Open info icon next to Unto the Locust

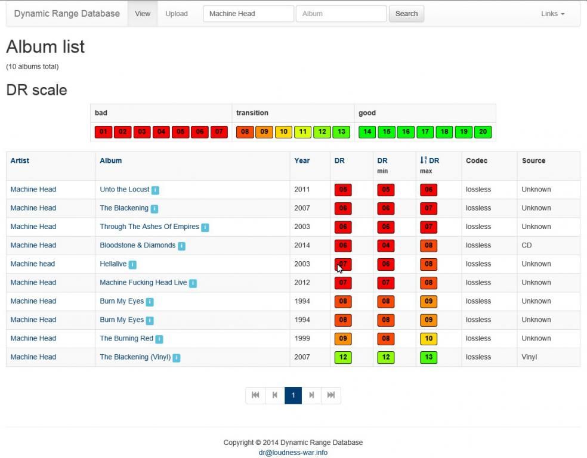pyautogui.click(x=155, y=190)
